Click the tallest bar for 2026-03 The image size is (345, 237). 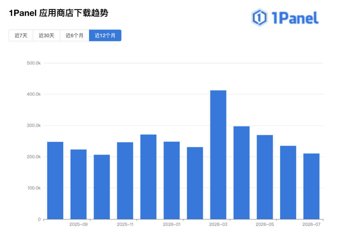(218, 155)
